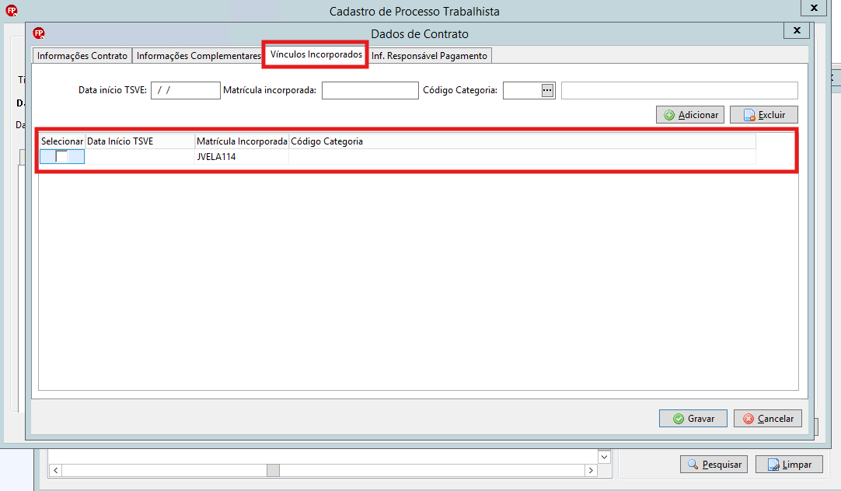The width and height of the screenshot is (841, 491).
Task: Click Pesquisar in Cadastro de Processo window
Action: click(714, 465)
